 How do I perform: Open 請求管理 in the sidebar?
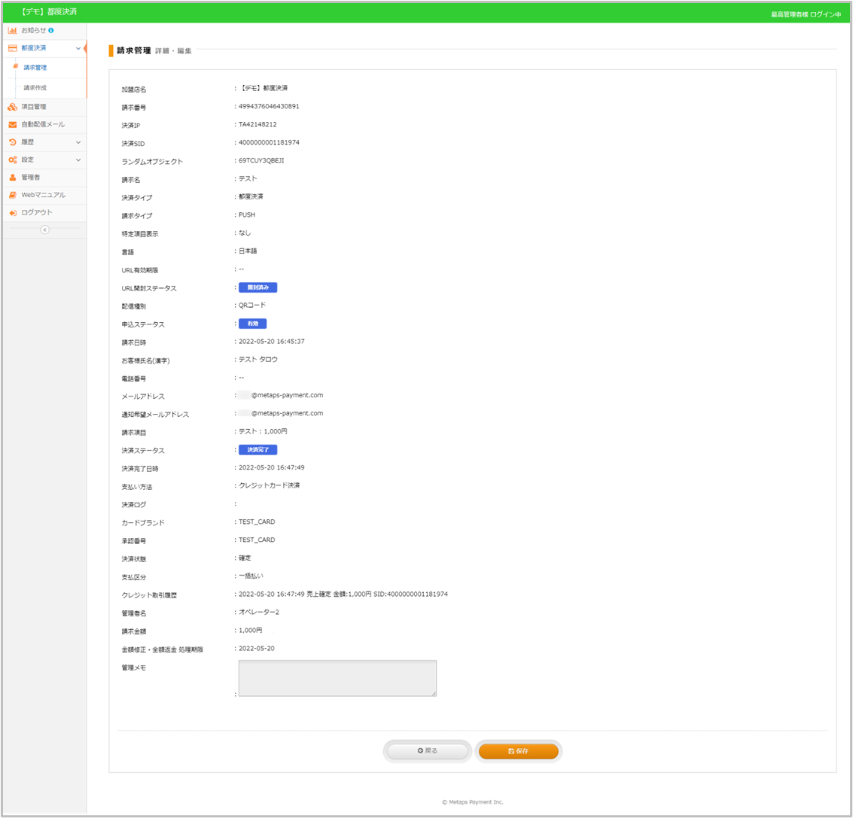(x=35, y=68)
